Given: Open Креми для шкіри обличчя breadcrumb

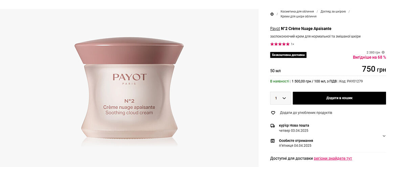Looking at the screenshot, I should coord(298,16).
